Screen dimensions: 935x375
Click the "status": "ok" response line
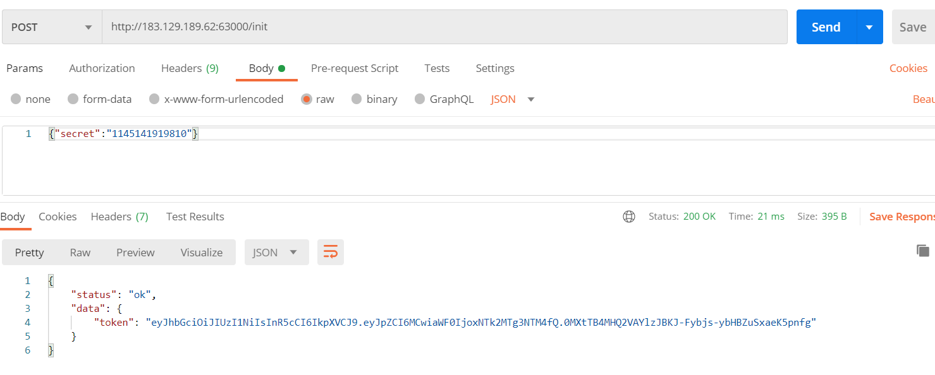[113, 294]
